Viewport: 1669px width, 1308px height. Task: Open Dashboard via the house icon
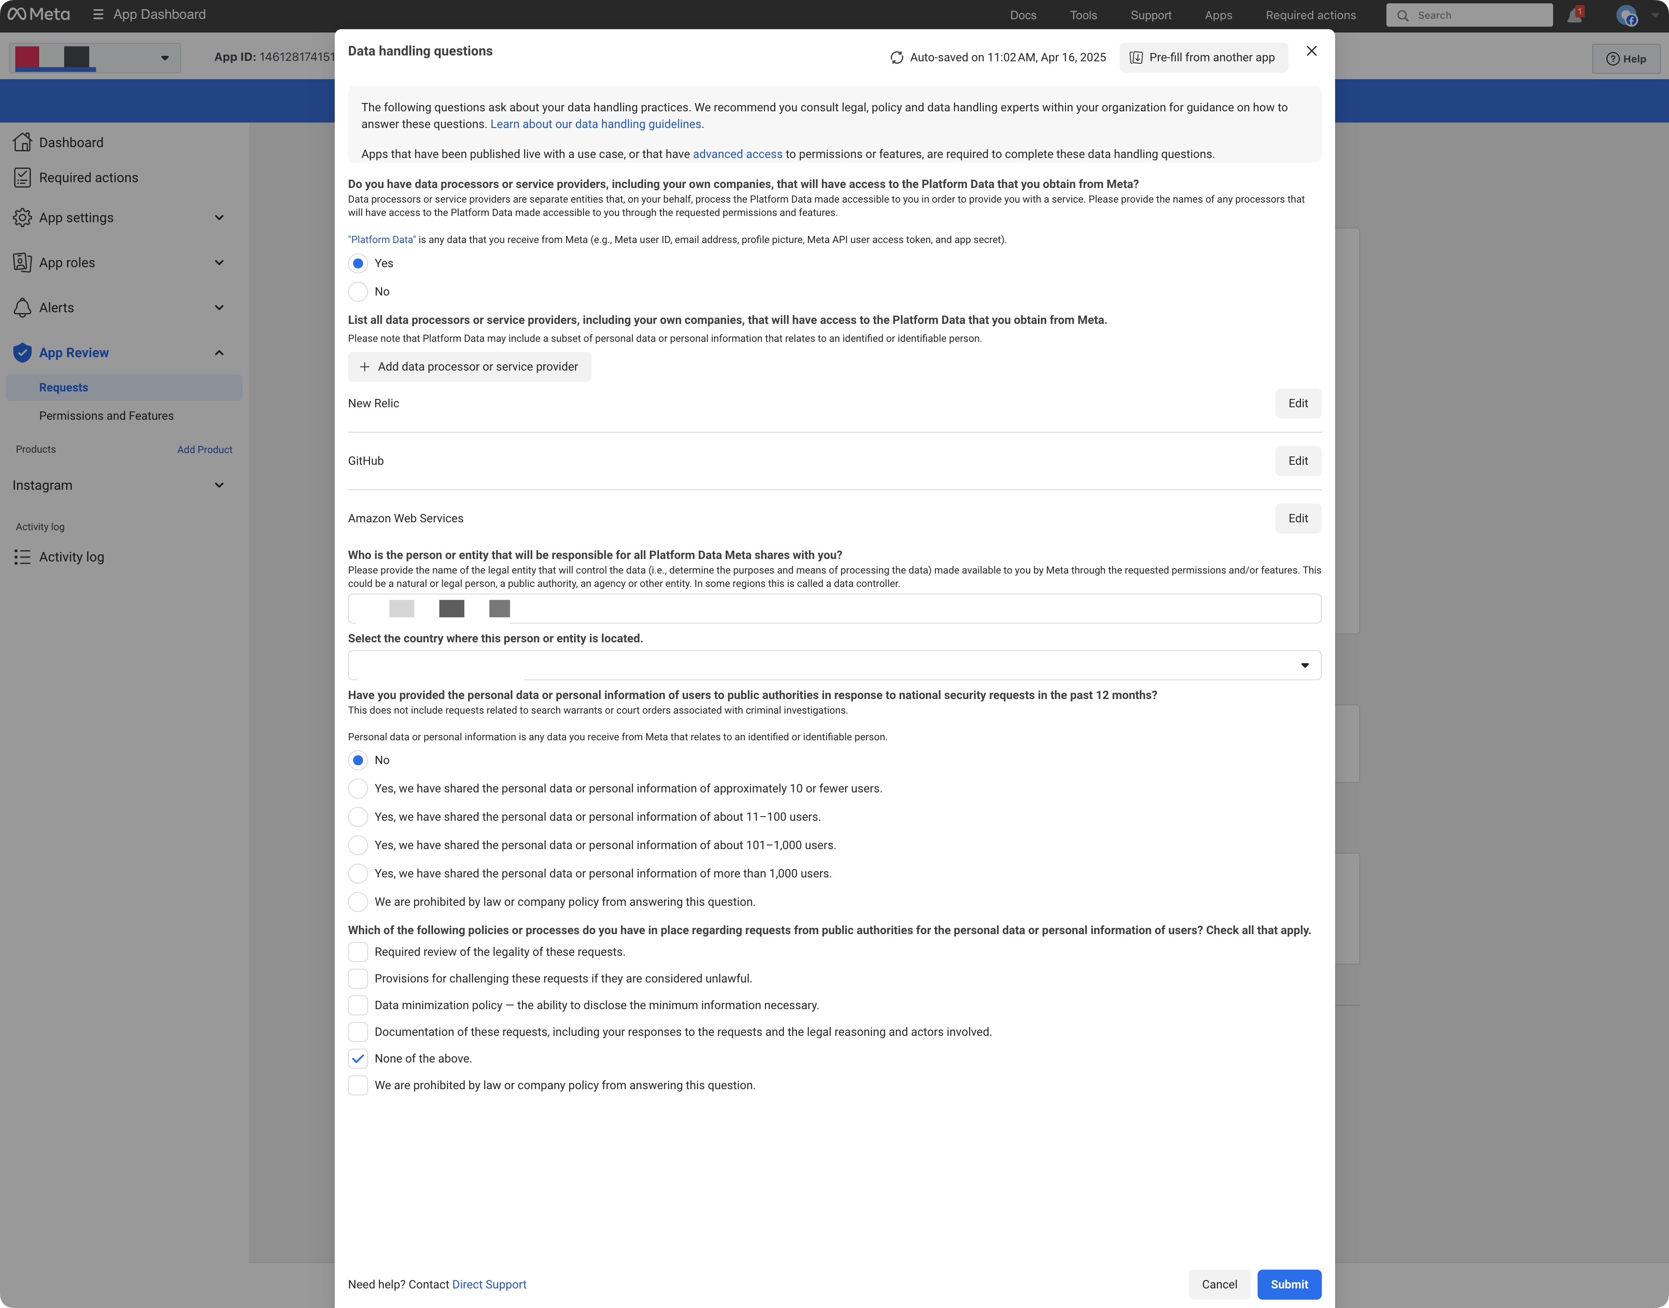(22, 143)
